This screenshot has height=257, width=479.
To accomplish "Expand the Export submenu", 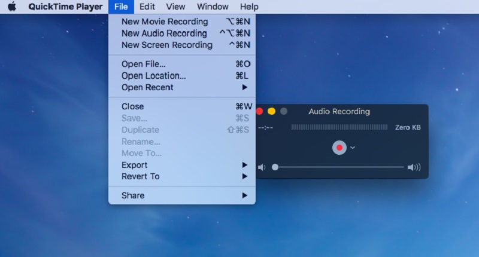I will click(182, 165).
